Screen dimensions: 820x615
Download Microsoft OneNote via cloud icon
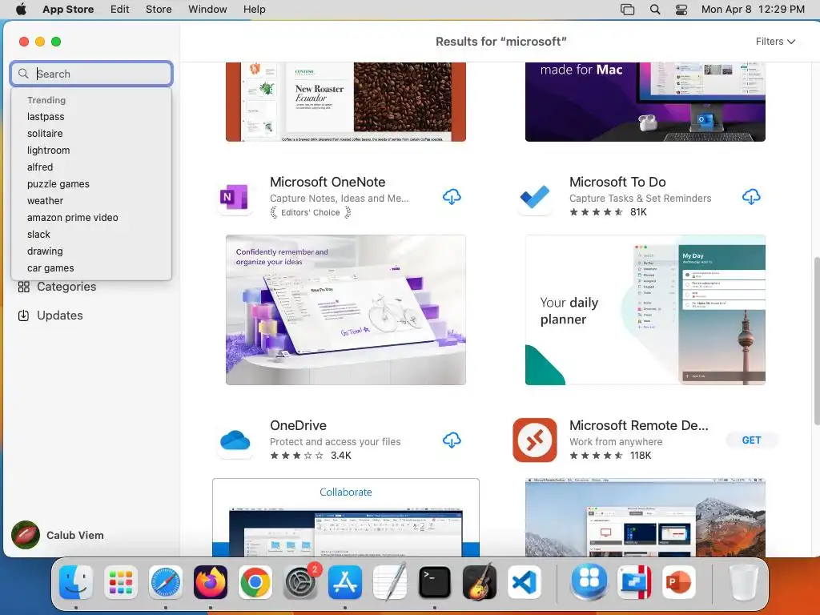pyautogui.click(x=452, y=197)
